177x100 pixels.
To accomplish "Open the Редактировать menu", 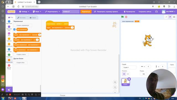I will coord(52,12).
